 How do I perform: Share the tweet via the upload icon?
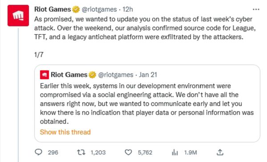point(220,152)
